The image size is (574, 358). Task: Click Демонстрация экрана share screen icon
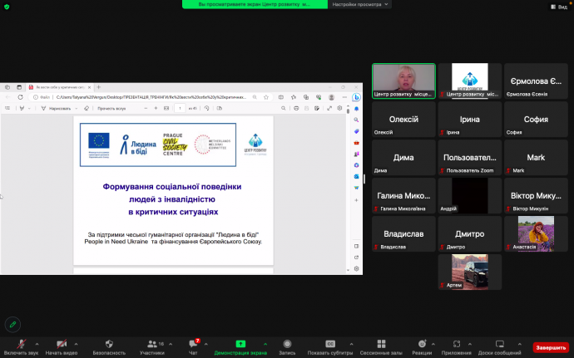point(240,345)
